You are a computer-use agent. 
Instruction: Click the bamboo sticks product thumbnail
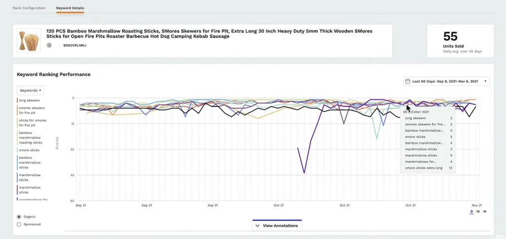pos(28,41)
